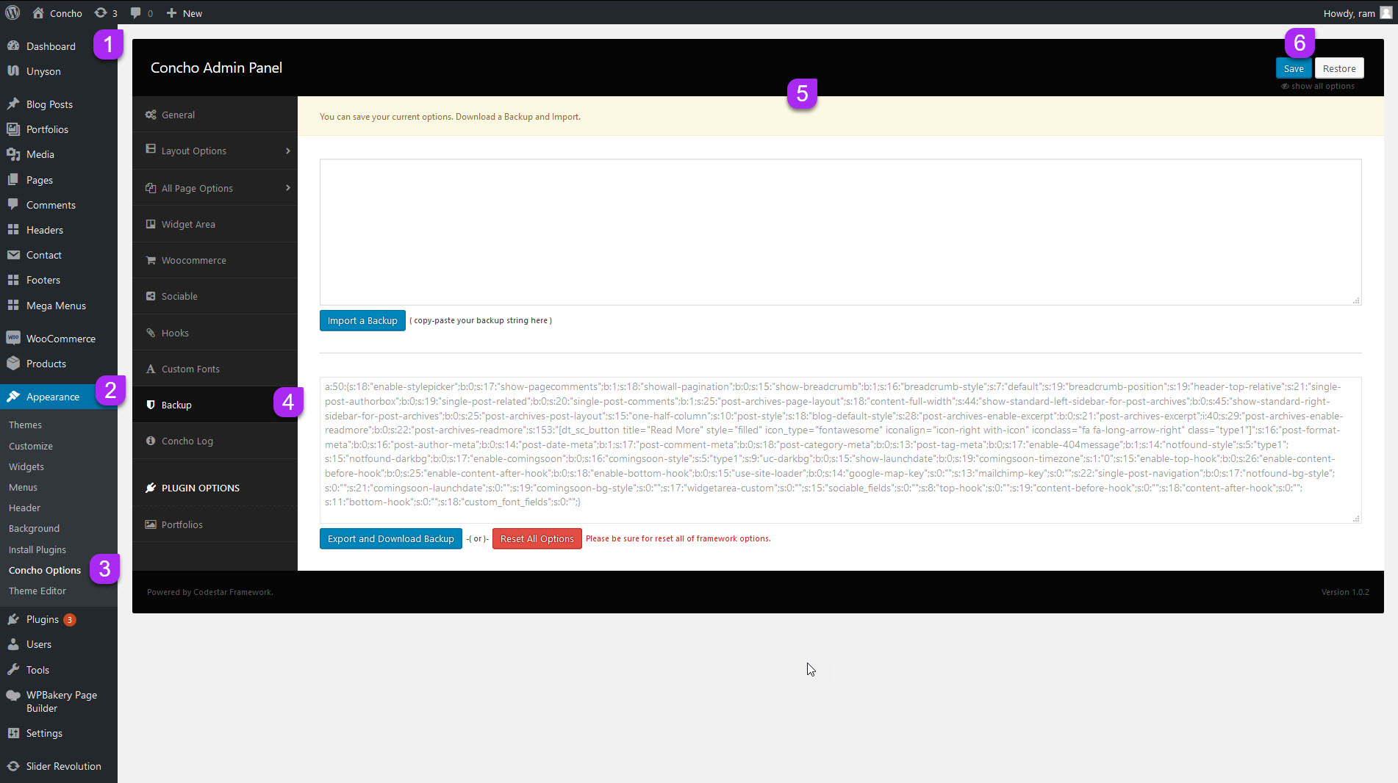
Task: Open Concho Options submenu item
Action: click(x=45, y=570)
